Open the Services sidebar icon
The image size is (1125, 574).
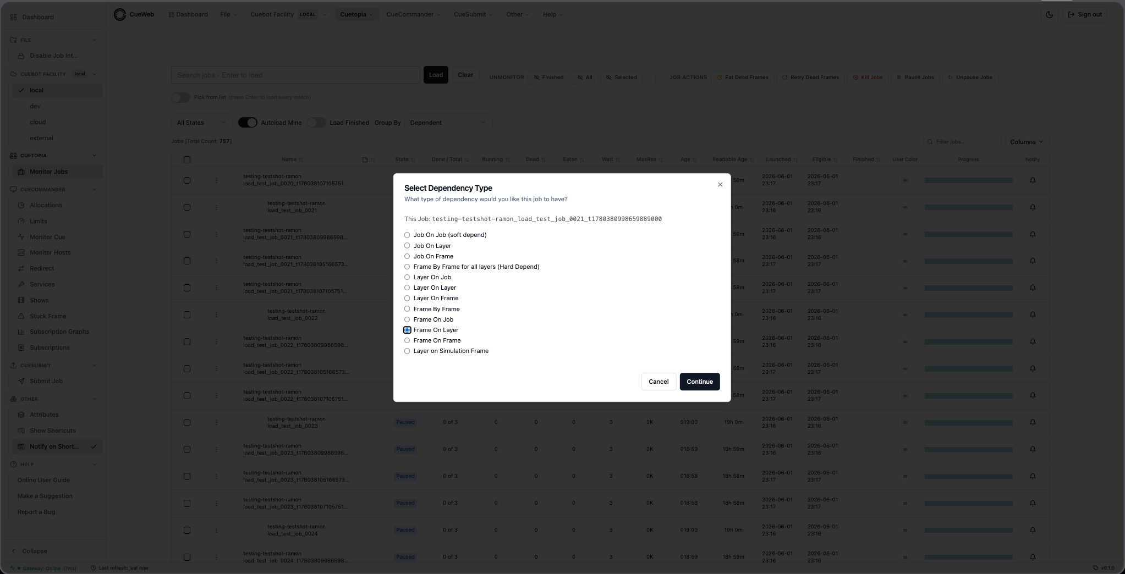click(21, 284)
